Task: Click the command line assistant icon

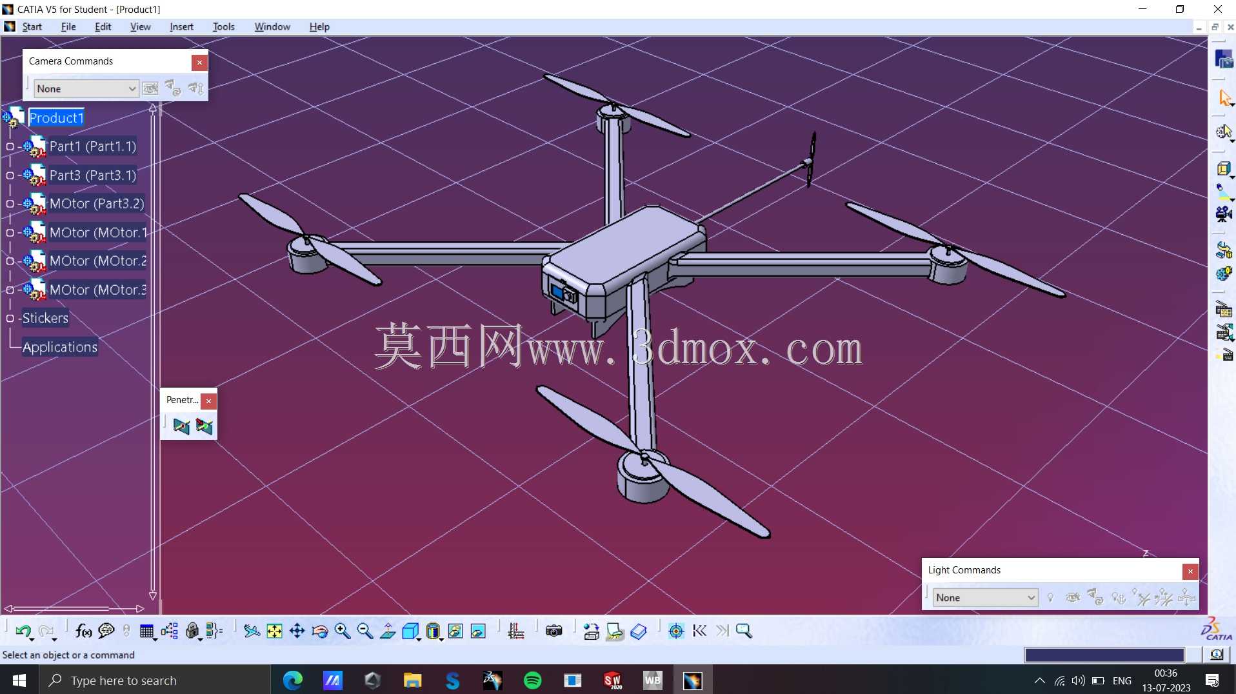Action: 1216,655
